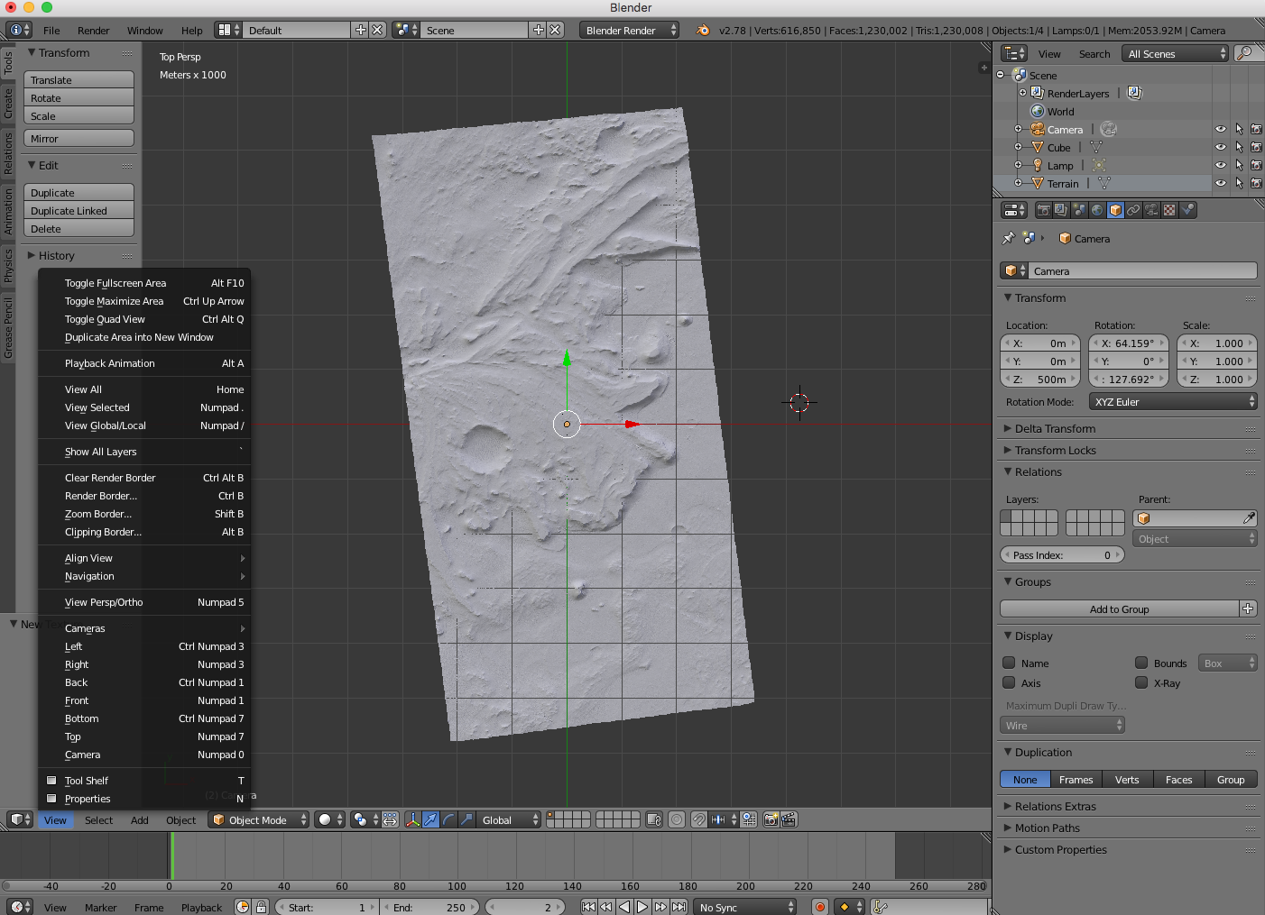This screenshot has width=1265, height=915.
Task: Toggle viewport visibility eye for Terrain
Action: point(1221,183)
